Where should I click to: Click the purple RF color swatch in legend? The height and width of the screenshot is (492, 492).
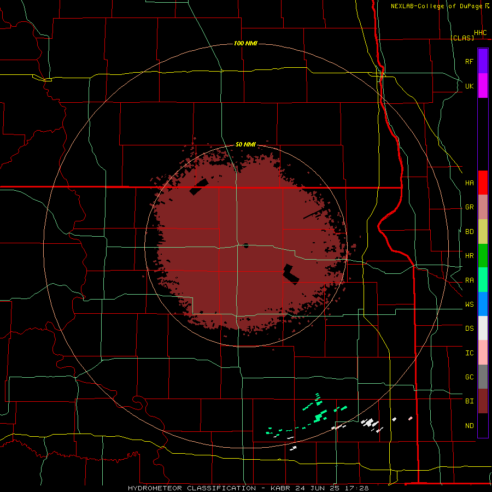[x=483, y=61]
